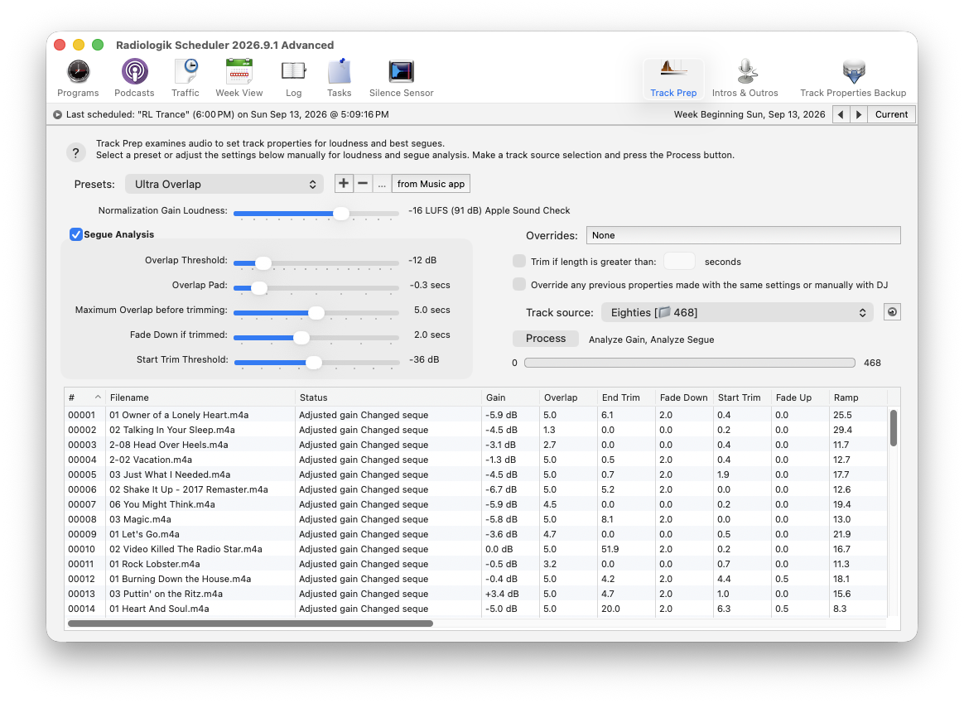Select row 2-02 Vacation.m4a
The width and height of the screenshot is (964, 703).
(476, 460)
